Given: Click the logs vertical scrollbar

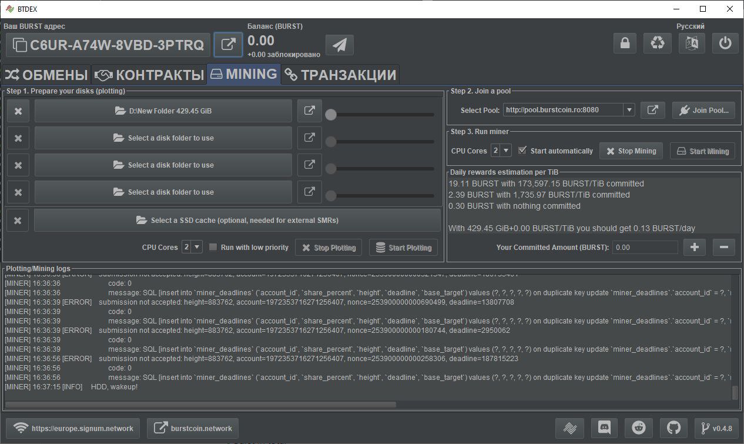Looking at the screenshot, I should 735,392.
